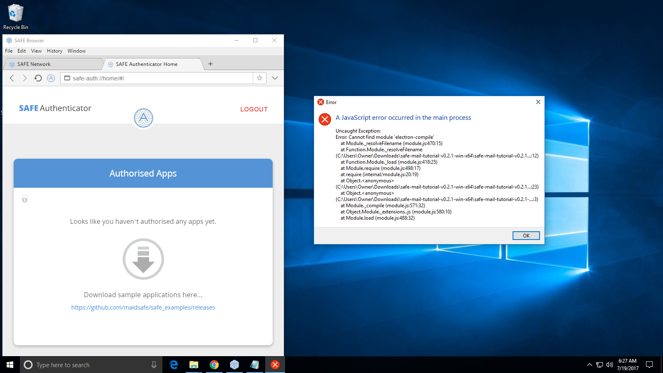Open the File menu
Screen dimensions: 663x373
9,51
